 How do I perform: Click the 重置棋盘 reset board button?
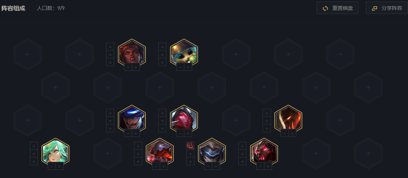pyautogui.click(x=337, y=8)
